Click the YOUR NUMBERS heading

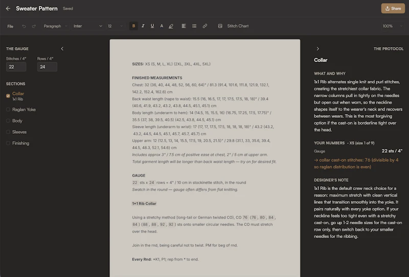[x=329, y=143]
